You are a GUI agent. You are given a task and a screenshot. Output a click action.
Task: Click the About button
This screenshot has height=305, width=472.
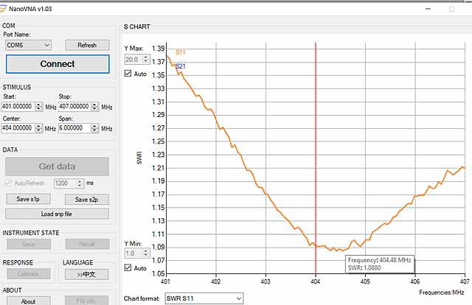point(29,301)
